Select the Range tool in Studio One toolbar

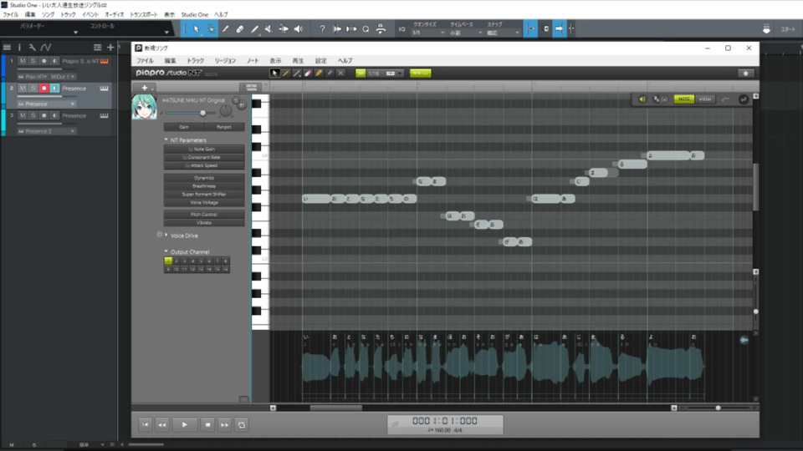tap(211, 29)
